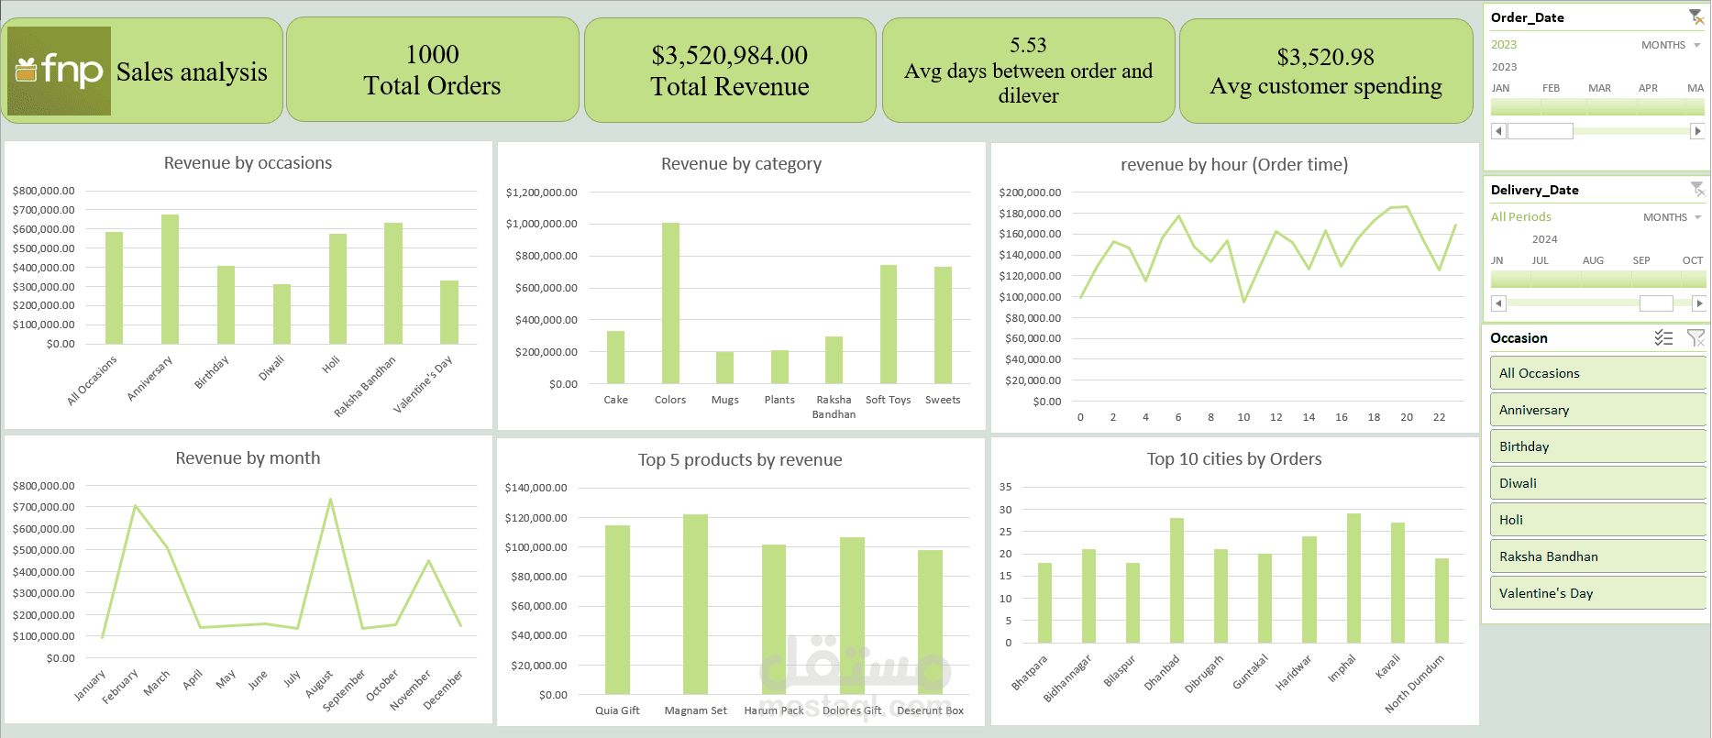Image resolution: width=1712 pixels, height=738 pixels.
Task: Click the Quia Gift bar in products chart
Action: pyautogui.click(x=617, y=610)
